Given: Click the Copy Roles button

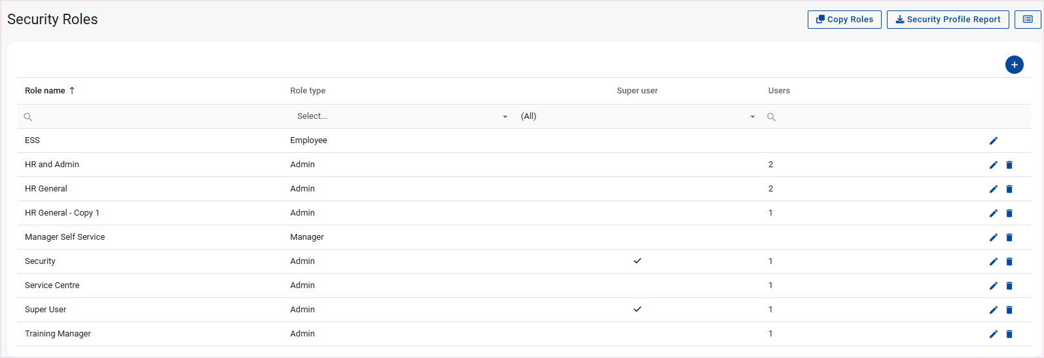Looking at the screenshot, I should [844, 20].
